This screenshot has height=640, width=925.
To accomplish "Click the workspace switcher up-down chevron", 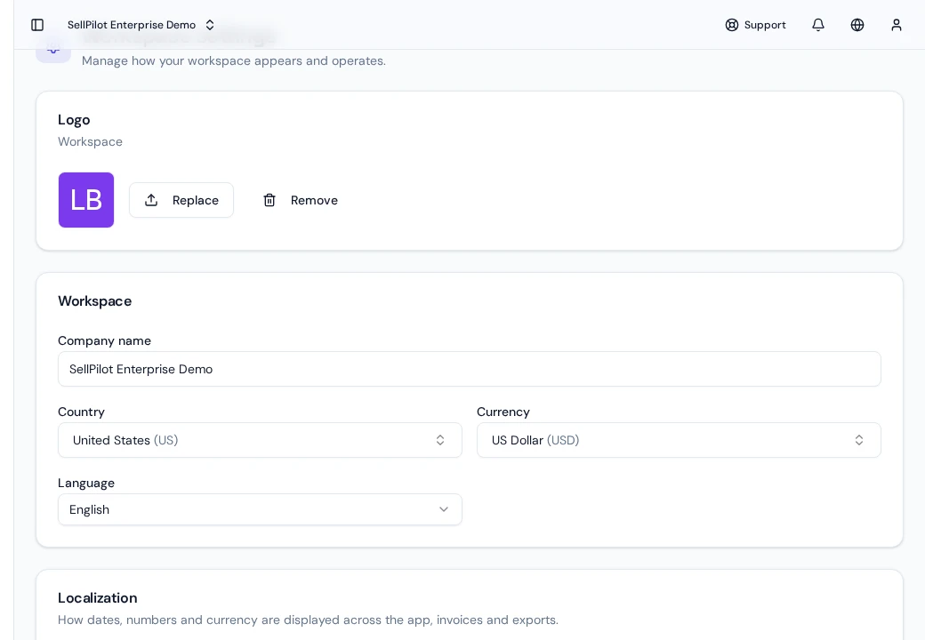I will pos(210,25).
